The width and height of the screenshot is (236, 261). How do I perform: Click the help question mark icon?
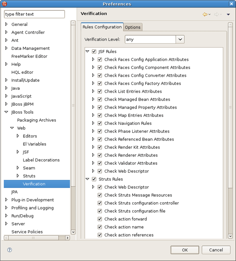(x=10, y=250)
